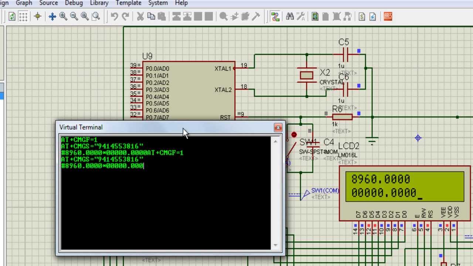Click the cut scissors icon

click(x=140, y=16)
